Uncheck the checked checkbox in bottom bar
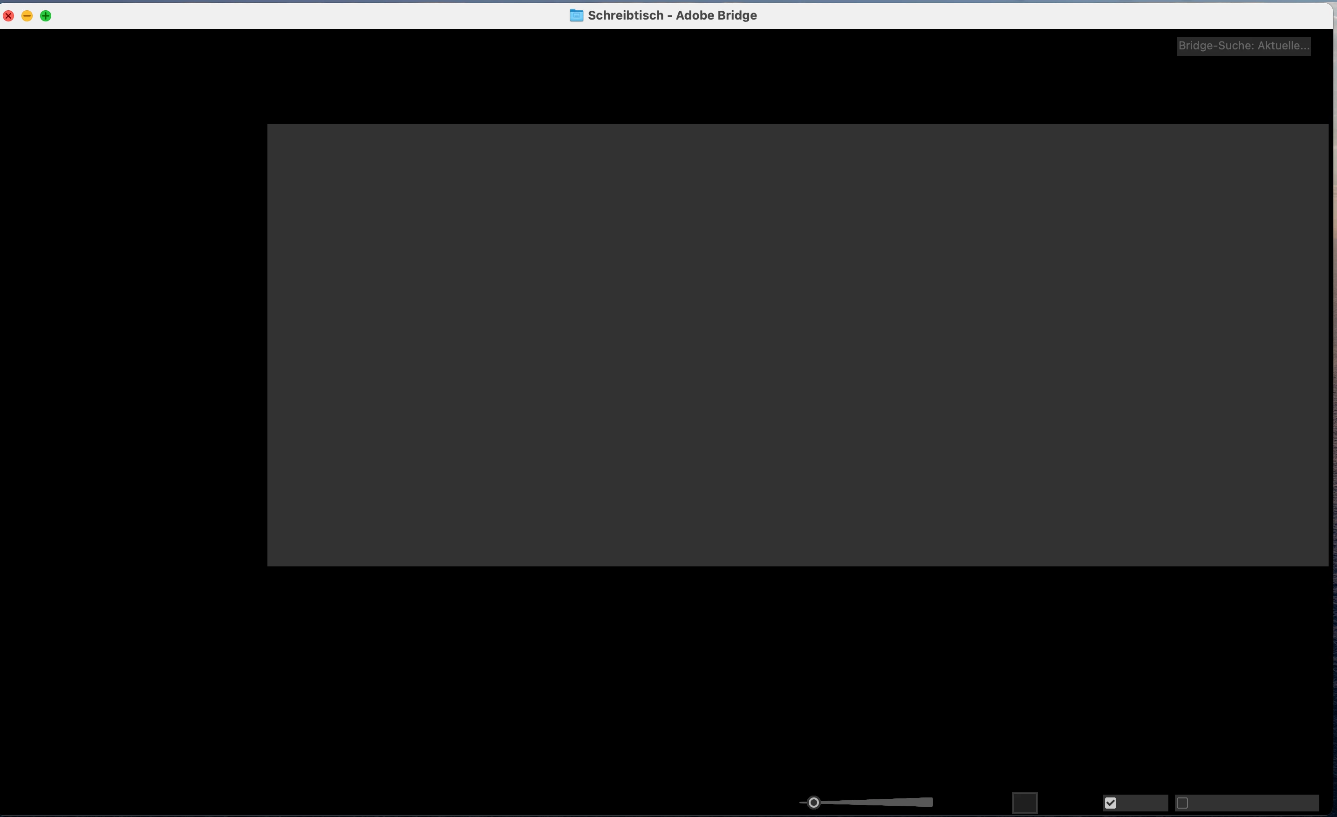The image size is (1337, 817). pyautogui.click(x=1110, y=803)
